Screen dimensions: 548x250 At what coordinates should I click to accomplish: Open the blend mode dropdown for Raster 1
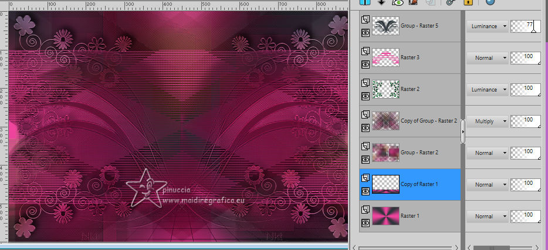point(487,217)
